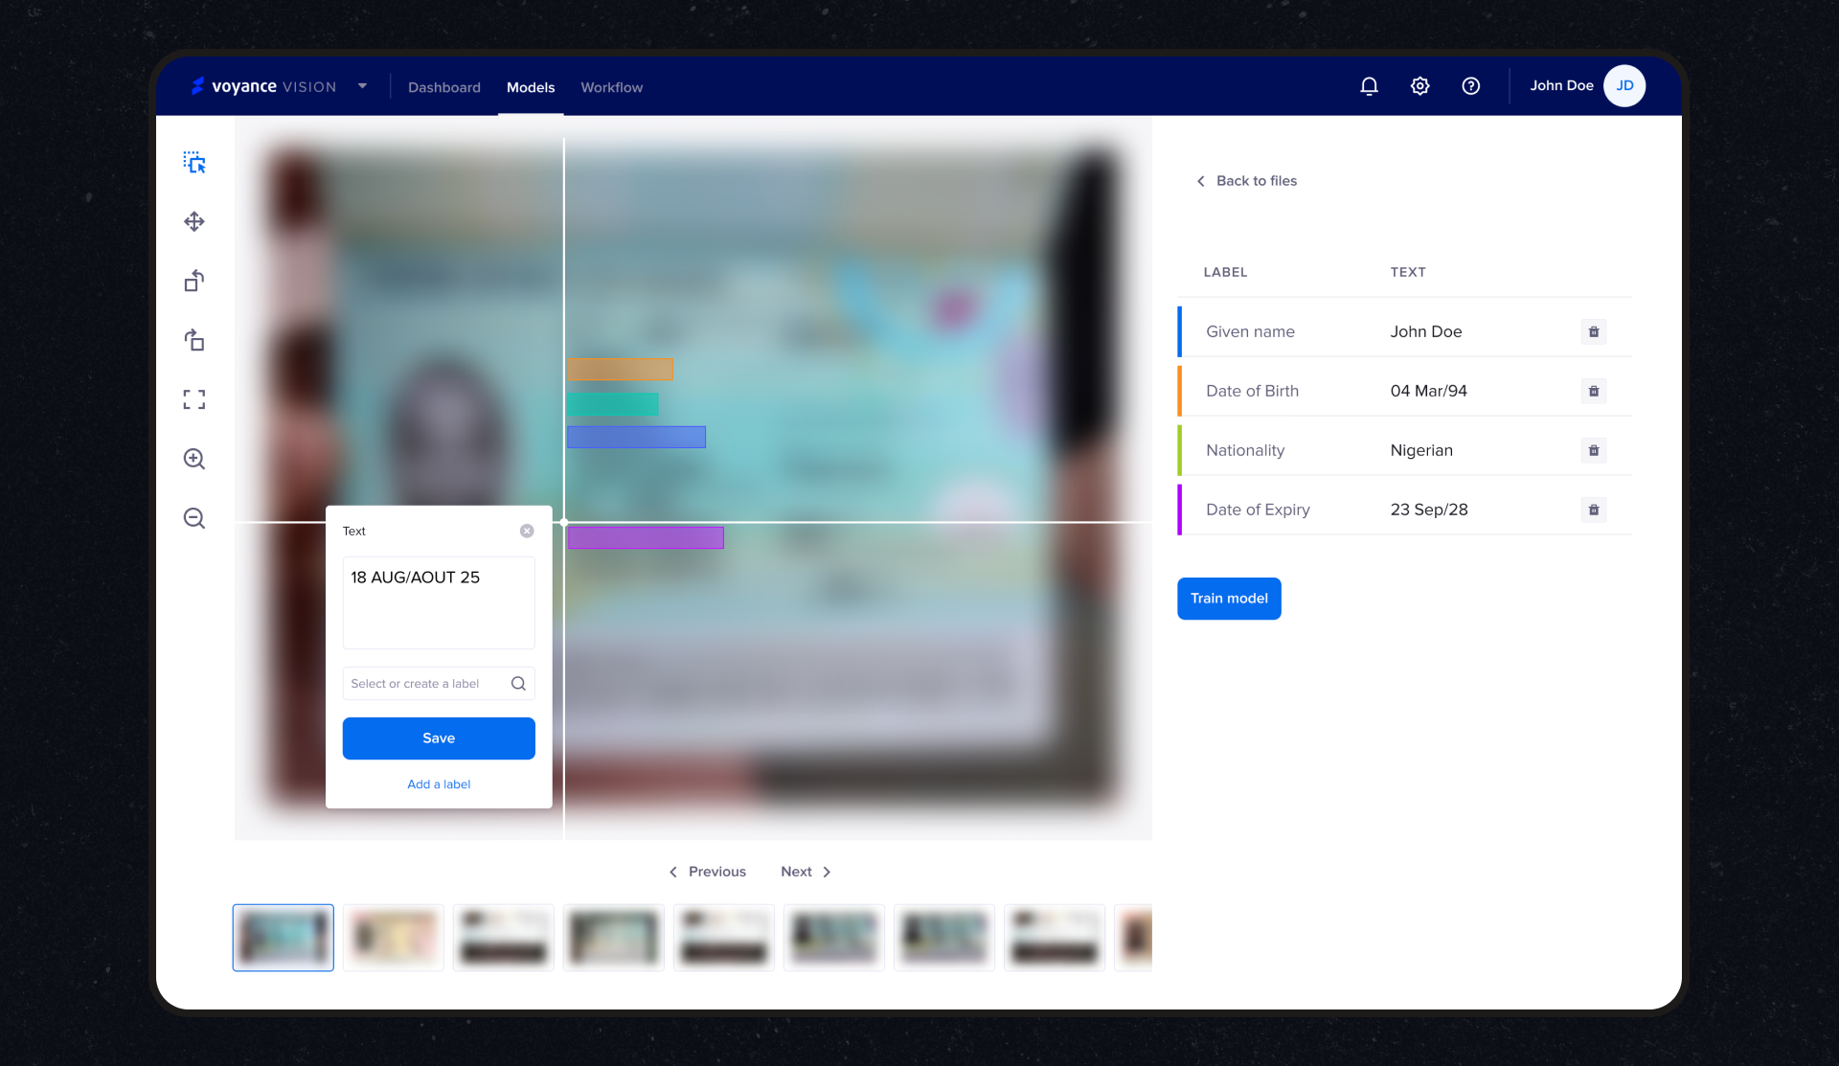Close the Text popup
The image size is (1839, 1066).
[527, 531]
